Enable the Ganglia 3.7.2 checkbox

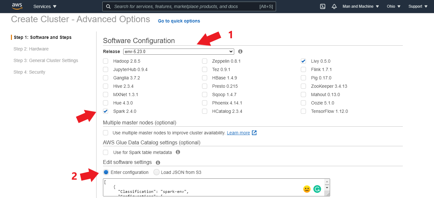click(x=106, y=78)
